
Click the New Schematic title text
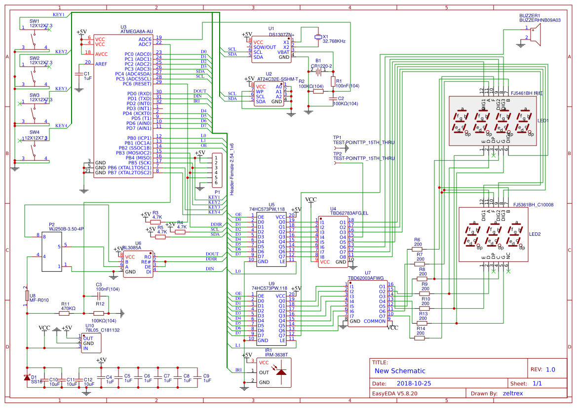(x=400, y=371)
